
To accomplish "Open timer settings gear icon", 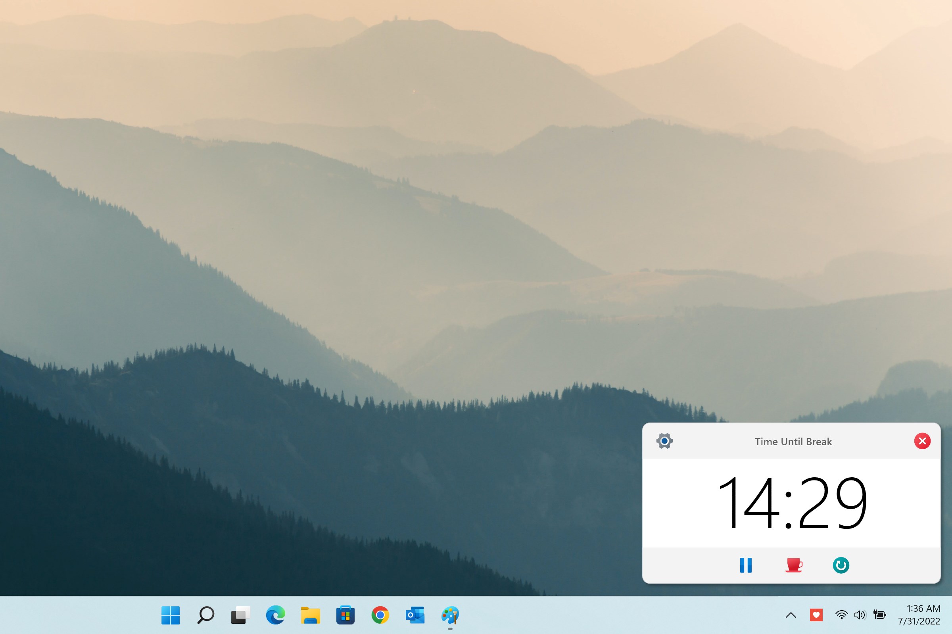I will click(664, 441).
